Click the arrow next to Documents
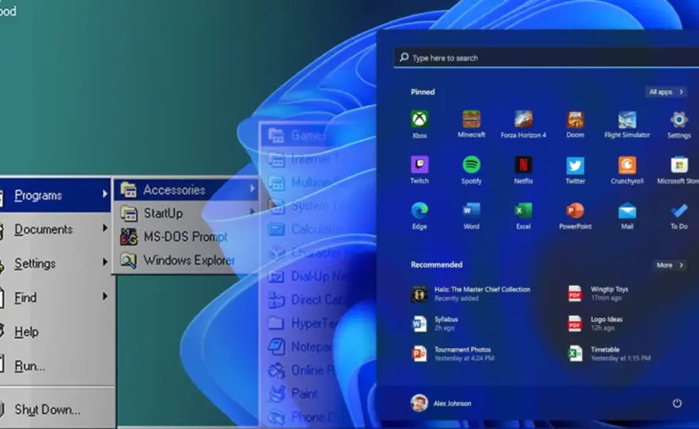 point(105,228)
